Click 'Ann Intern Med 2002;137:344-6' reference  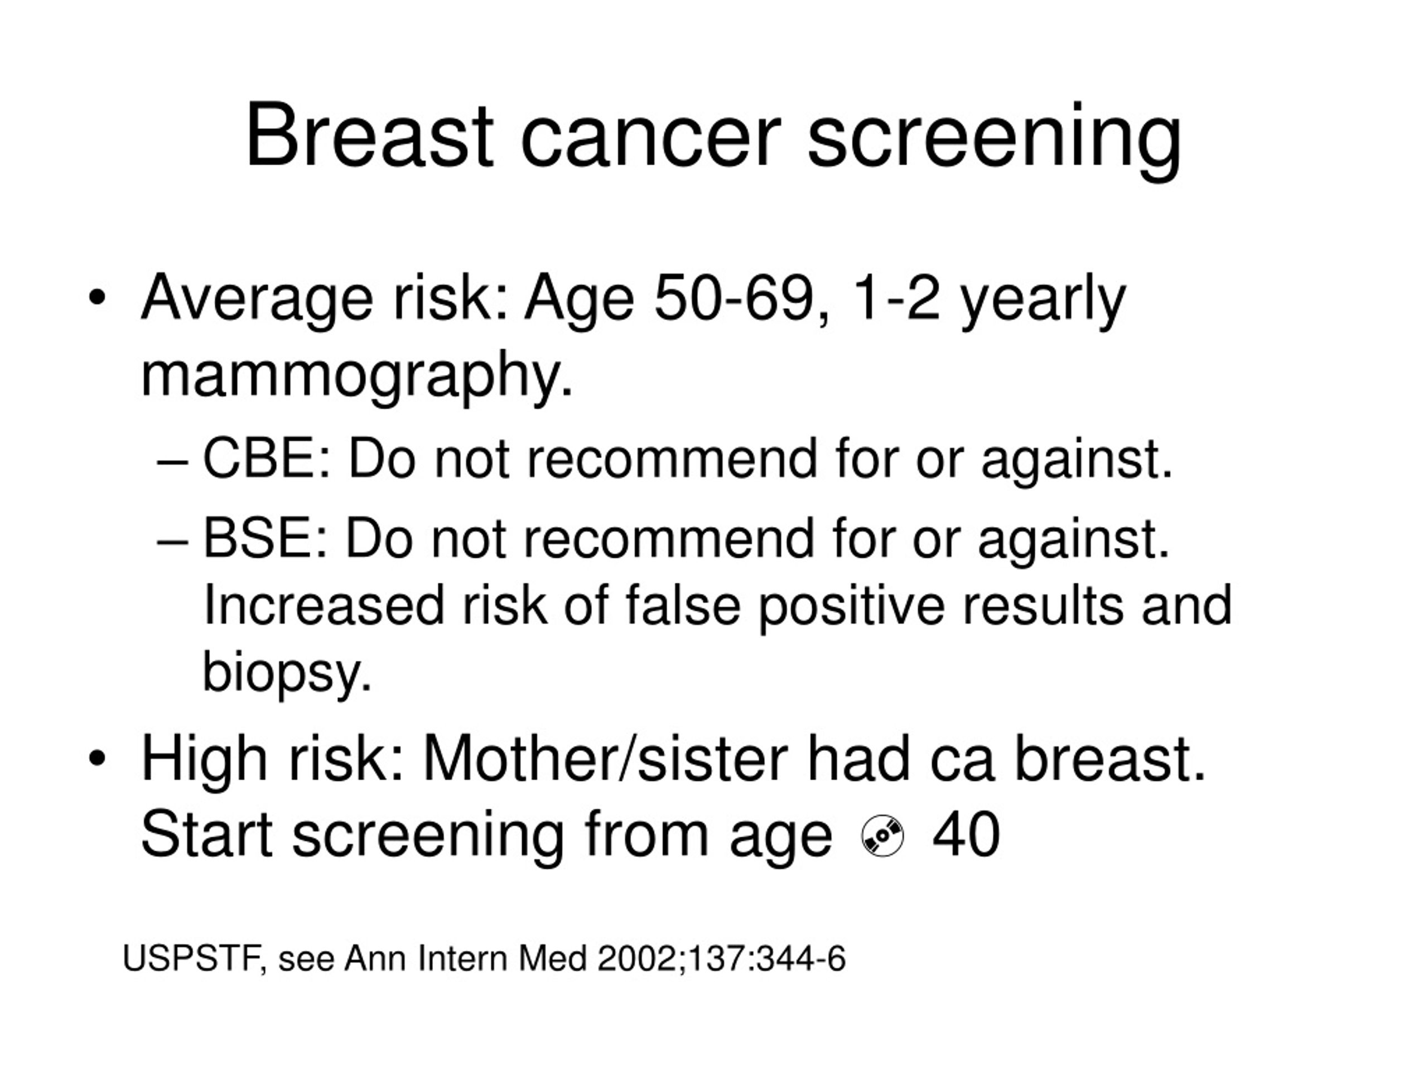click(595, 959)
